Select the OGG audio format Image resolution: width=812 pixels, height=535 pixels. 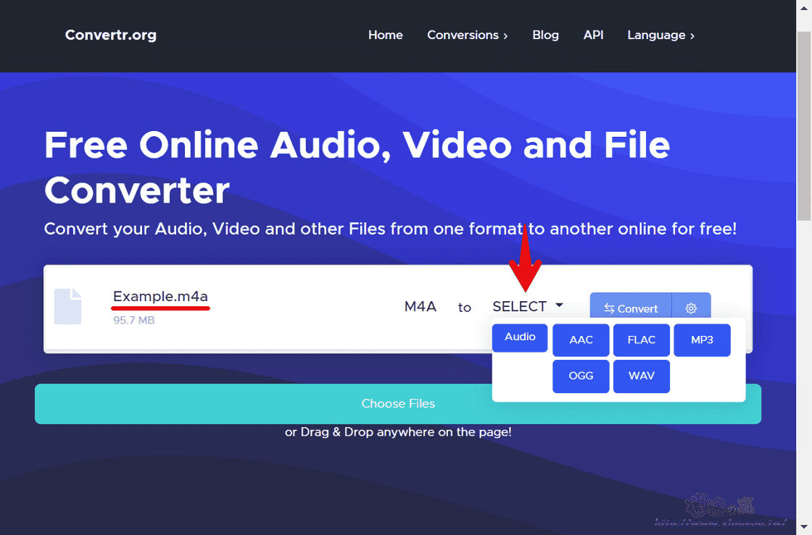pyautogui.click(x=581, y=376)
